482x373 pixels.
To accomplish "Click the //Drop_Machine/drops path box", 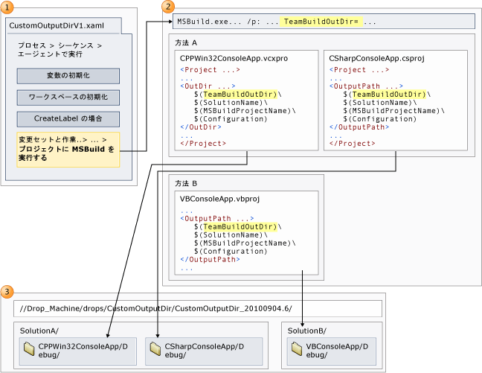I will click(198, 309).
